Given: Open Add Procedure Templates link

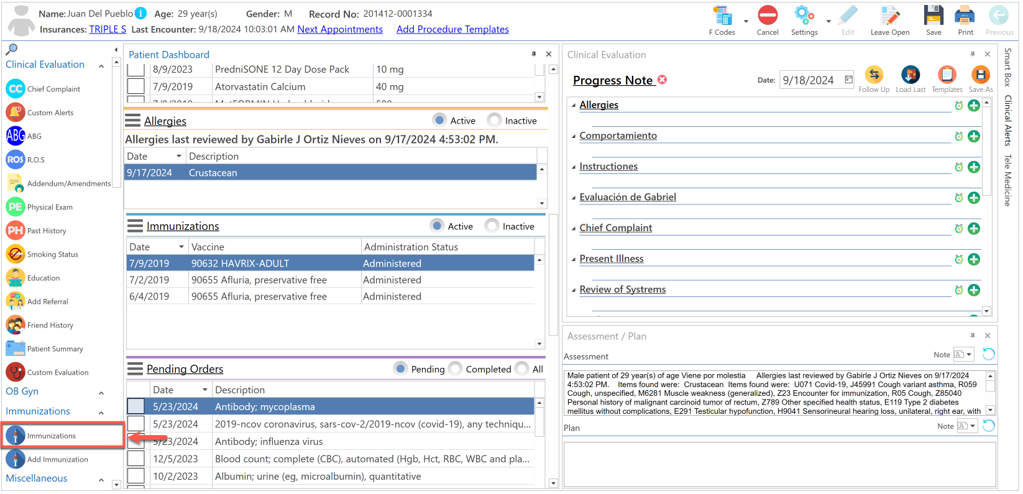Looking at the screenshot, I should [x=452, y=29].
